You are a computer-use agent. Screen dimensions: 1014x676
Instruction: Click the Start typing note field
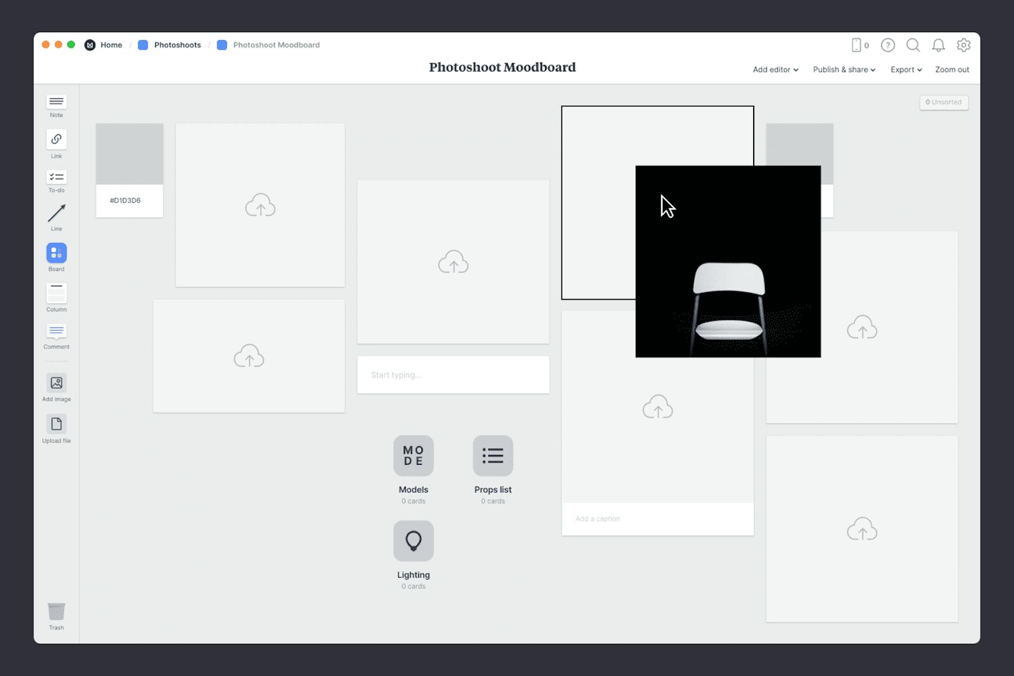pyautogui.click(x=453, y=375)
